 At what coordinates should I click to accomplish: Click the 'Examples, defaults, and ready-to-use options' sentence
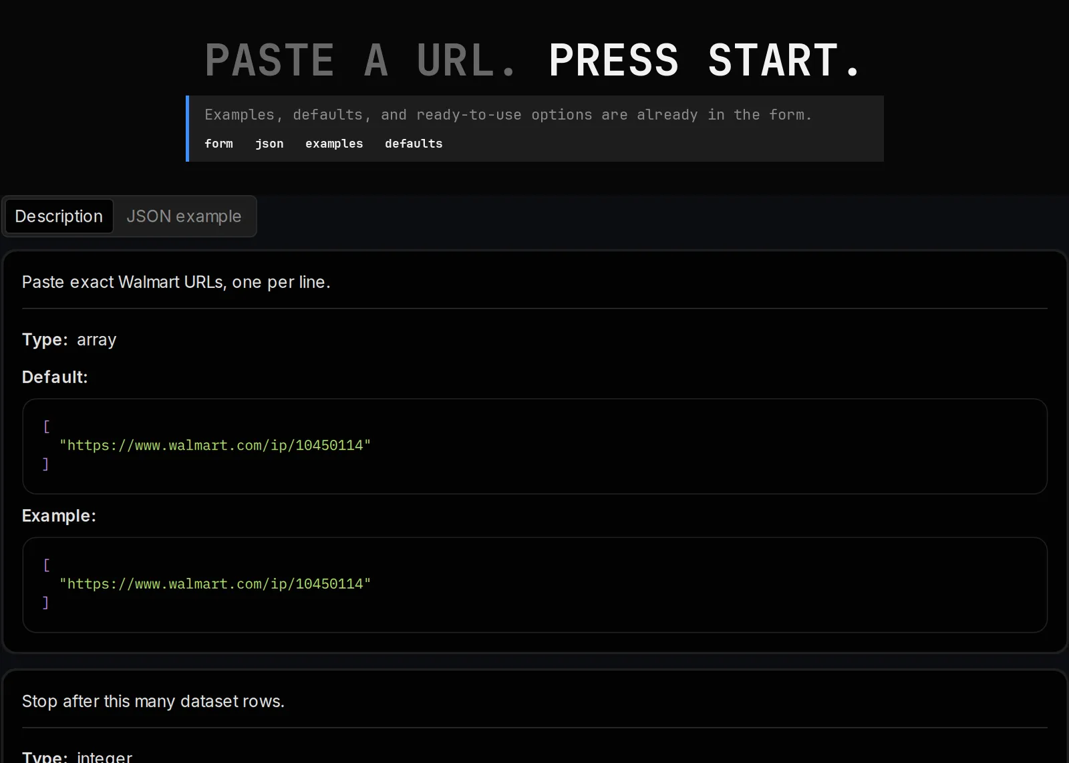pyautogui.click(x=508, y=115)
